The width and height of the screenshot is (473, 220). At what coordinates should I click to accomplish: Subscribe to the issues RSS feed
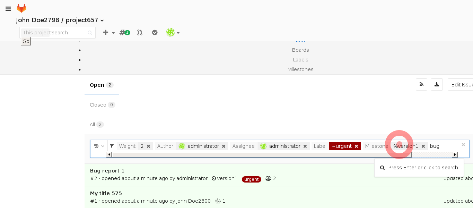point(421,85)
